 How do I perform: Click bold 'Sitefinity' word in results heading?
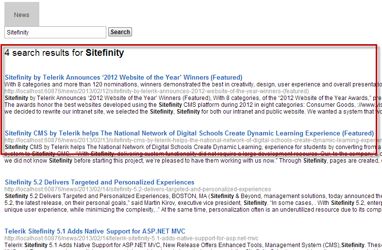105,53
